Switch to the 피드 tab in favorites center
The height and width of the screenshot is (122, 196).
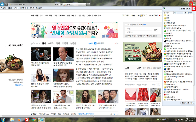coord(178,13)
